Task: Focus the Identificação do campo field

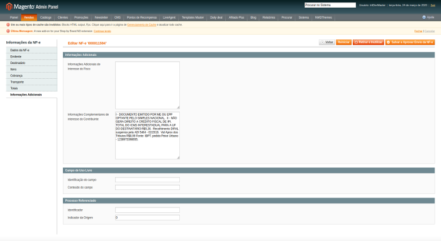Action: pyautogui.click(x=148, y=180)
